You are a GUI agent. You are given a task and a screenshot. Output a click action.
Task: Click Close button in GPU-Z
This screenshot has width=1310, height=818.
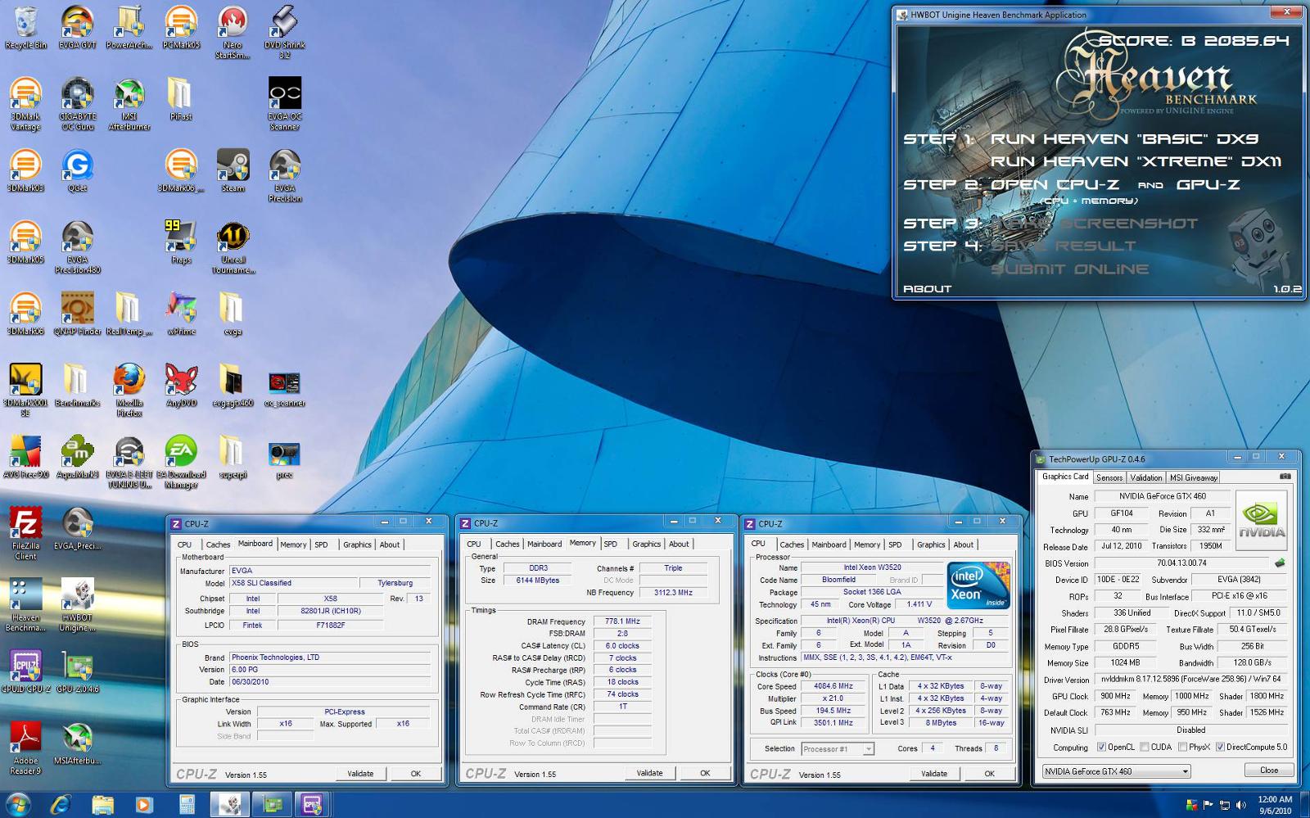coord(1269,771)
